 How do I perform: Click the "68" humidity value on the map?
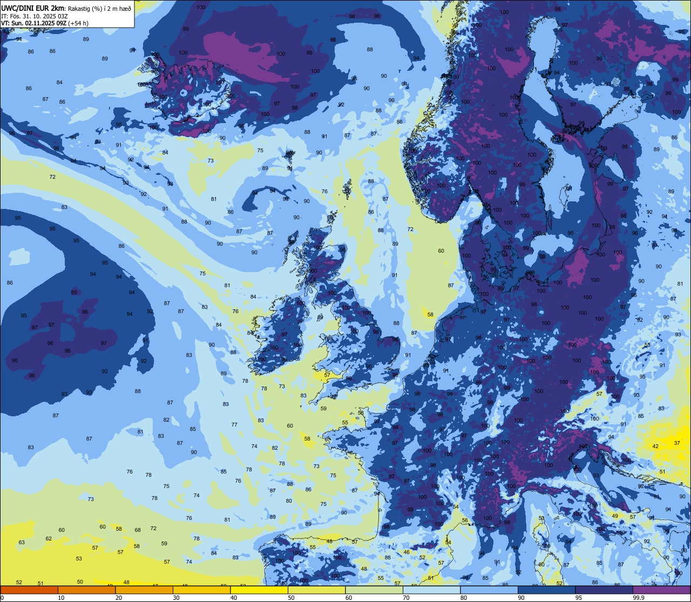click(x=138, y=530)
